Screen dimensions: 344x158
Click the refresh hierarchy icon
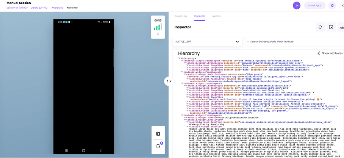coord(320,27)
